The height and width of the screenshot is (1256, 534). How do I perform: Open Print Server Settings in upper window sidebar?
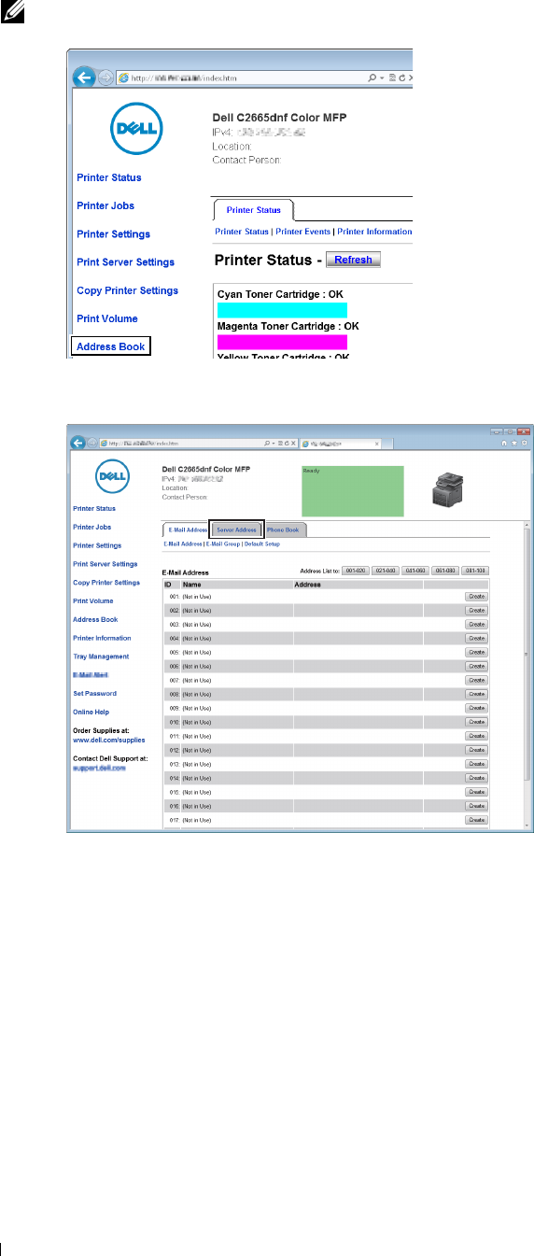pos(125,262)
